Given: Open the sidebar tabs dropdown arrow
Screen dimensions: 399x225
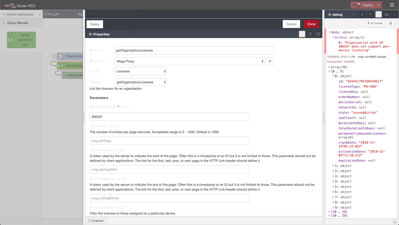Looking at the screenshot, I should tap(395, 14).
